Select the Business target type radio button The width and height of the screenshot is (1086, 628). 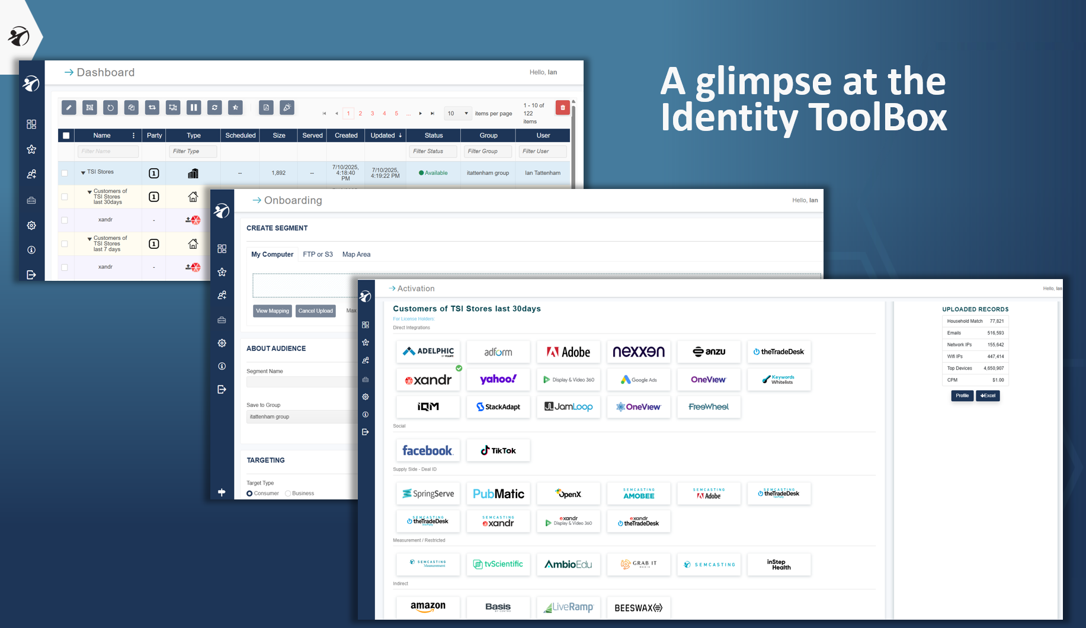(288, 494)
